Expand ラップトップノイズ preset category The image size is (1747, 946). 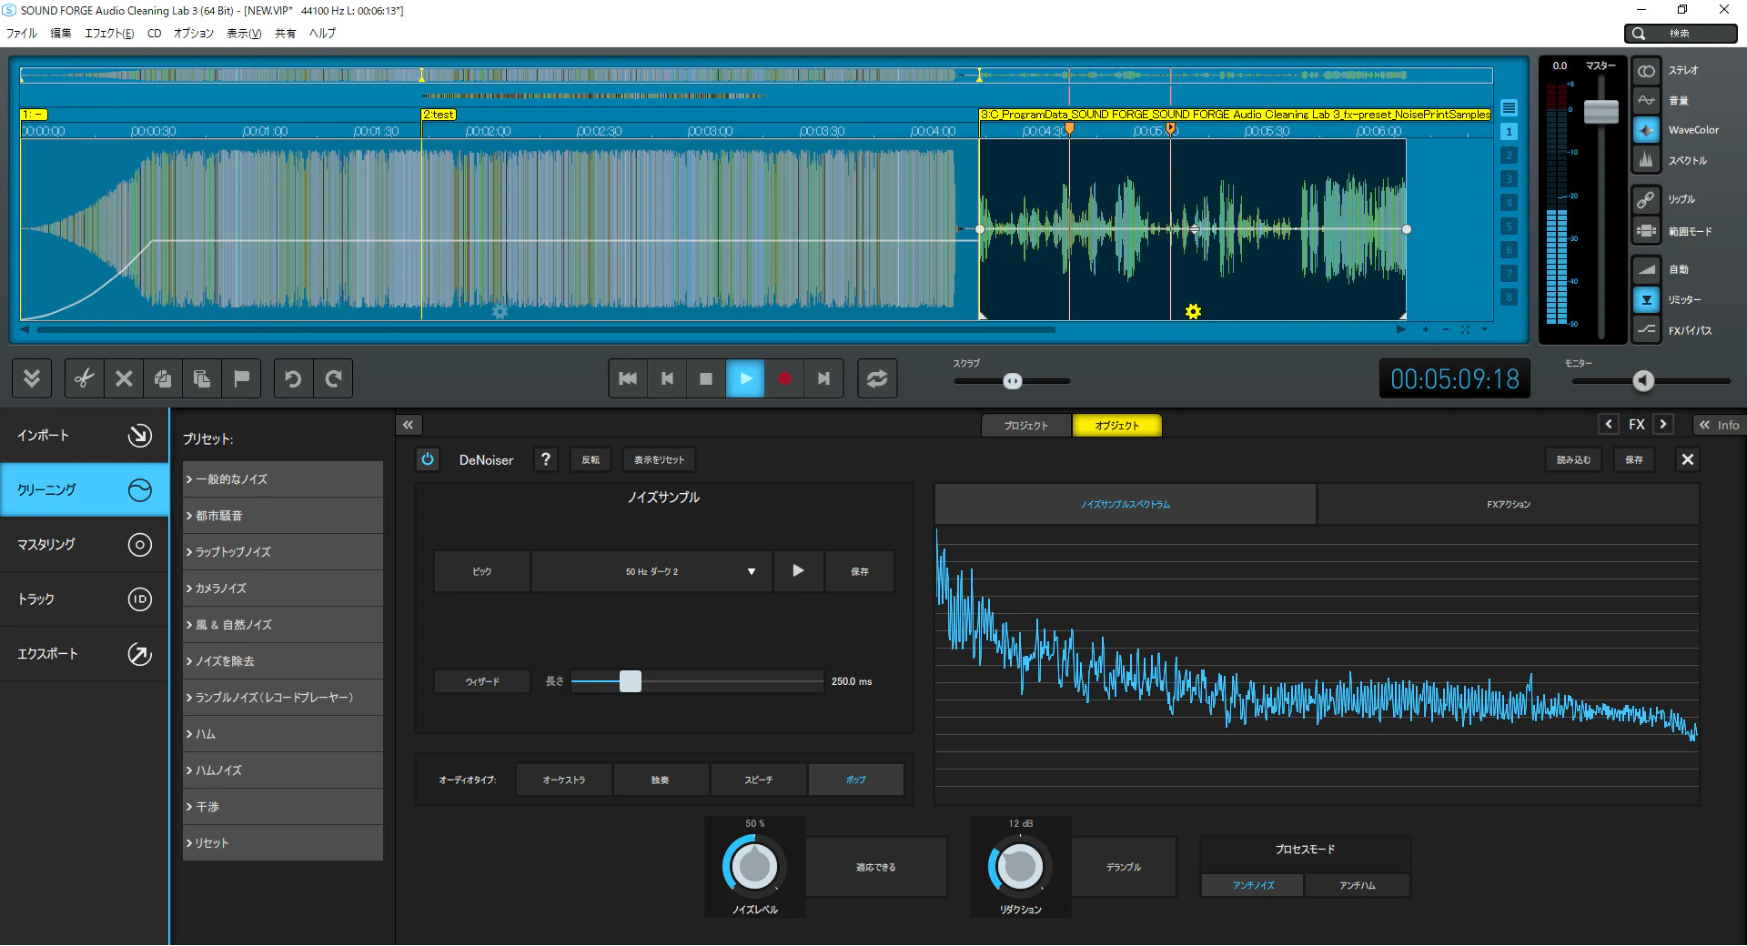coord(283,552)
